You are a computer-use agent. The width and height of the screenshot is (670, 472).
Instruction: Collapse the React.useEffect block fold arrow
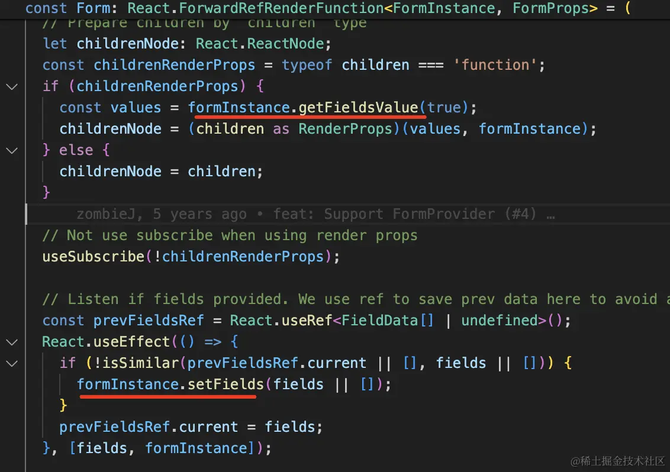click(12, 342)
